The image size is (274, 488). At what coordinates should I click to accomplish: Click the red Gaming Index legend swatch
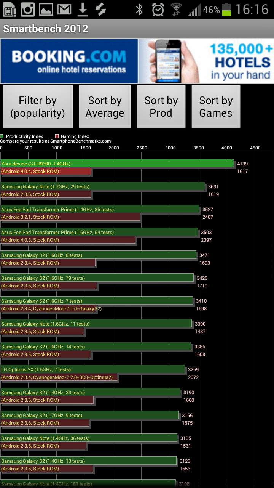pyautogui.click(x=57, y=136)
